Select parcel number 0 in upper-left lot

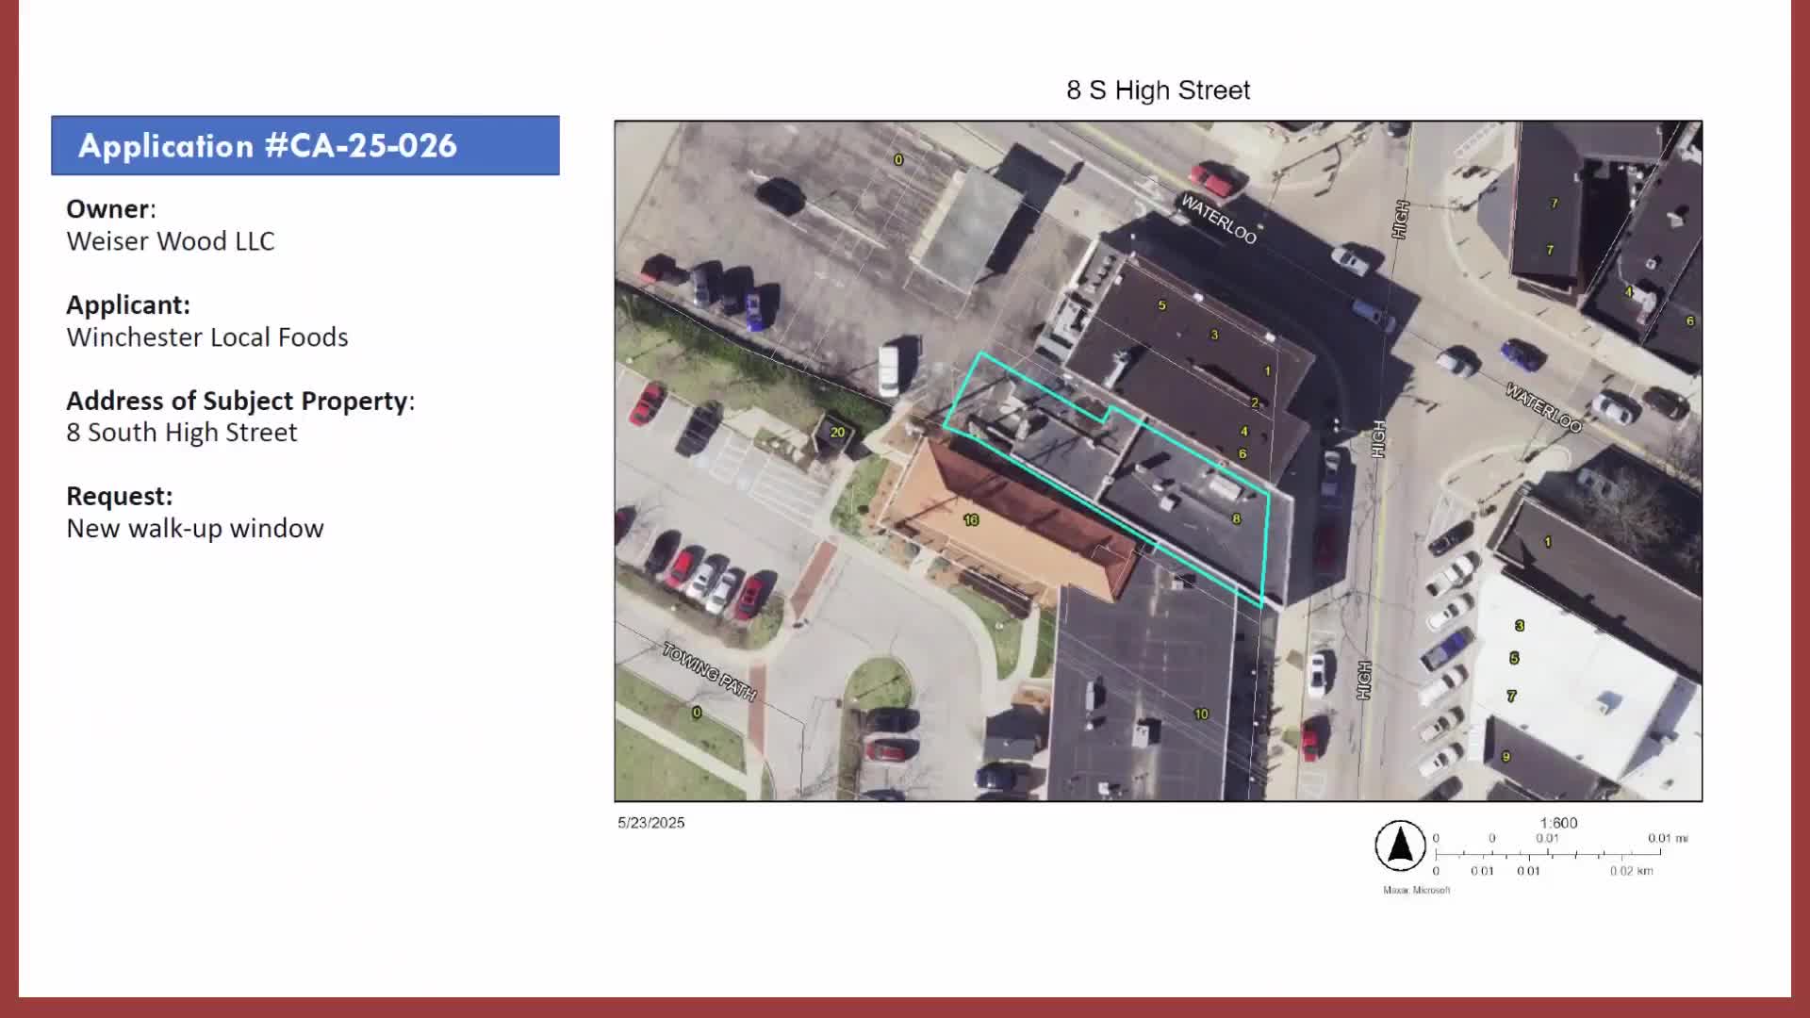tap(900, 160)
